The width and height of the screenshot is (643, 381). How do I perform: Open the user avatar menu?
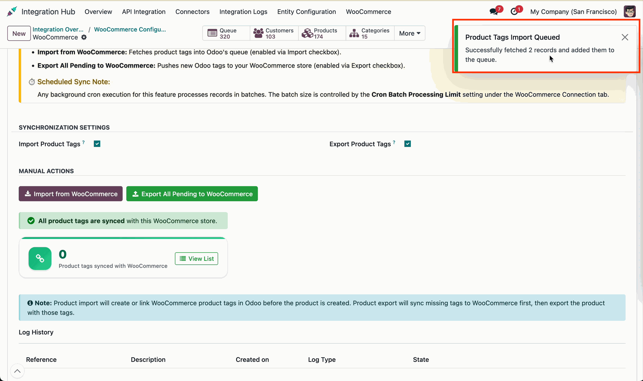(630, 12)
